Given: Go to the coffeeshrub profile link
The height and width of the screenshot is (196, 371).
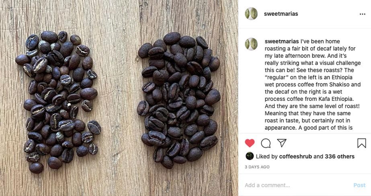Looking at the screenshot, I should pos(296,156).
